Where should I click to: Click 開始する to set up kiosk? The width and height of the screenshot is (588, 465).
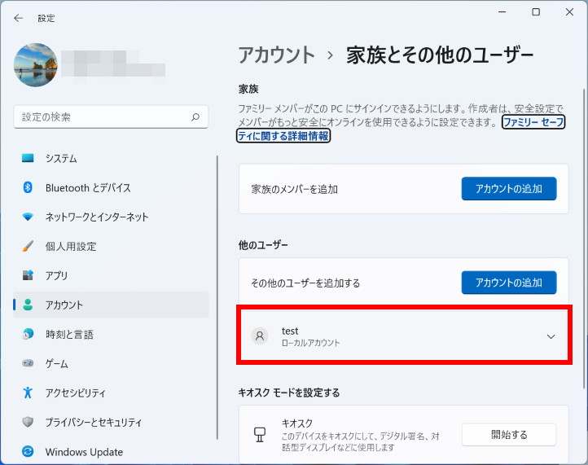pos(508,434)
